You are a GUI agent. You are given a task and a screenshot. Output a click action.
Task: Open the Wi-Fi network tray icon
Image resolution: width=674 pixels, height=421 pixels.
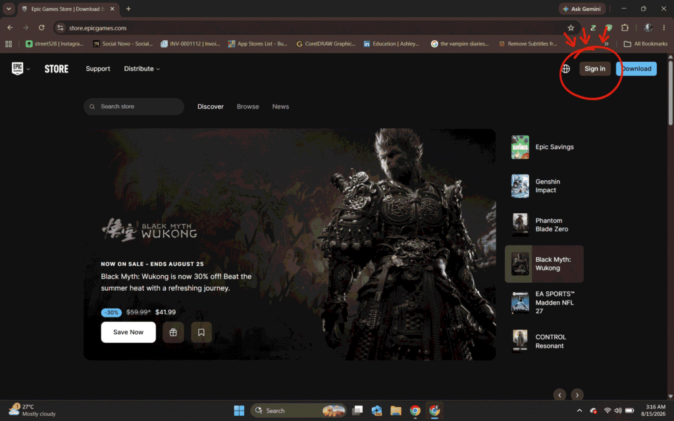pos(607,410)
